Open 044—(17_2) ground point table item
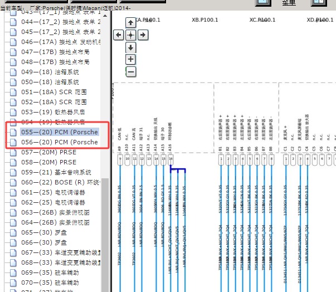 point(61,22)
